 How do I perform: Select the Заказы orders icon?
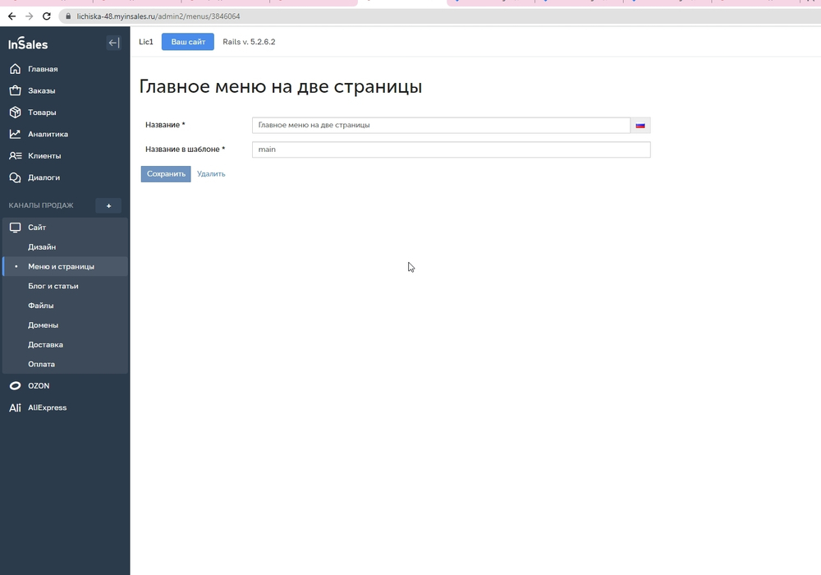click(15, 90)
